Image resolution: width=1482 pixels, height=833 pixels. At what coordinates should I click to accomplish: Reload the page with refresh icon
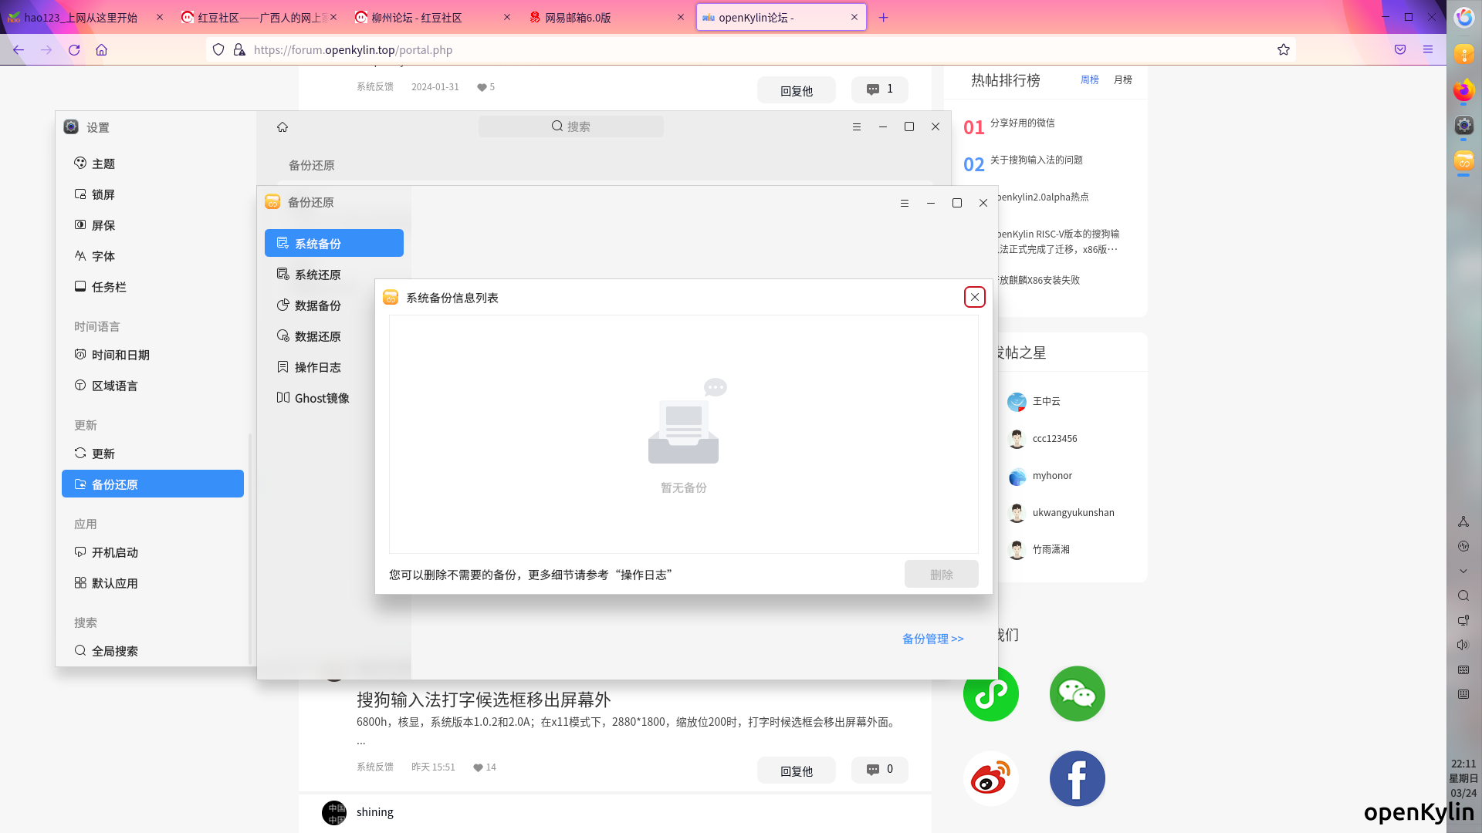pyautogui.click(x=74, y=50)
